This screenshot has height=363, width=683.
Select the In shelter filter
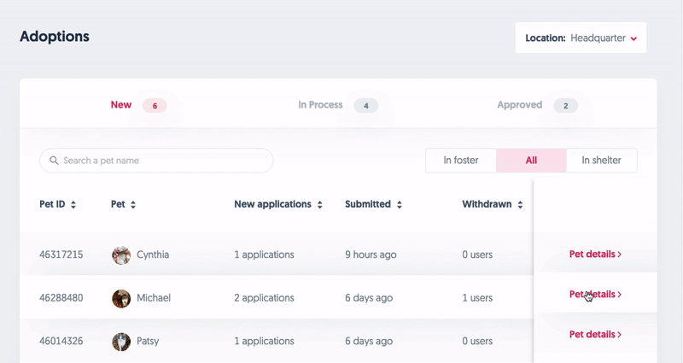pos(601,161)
